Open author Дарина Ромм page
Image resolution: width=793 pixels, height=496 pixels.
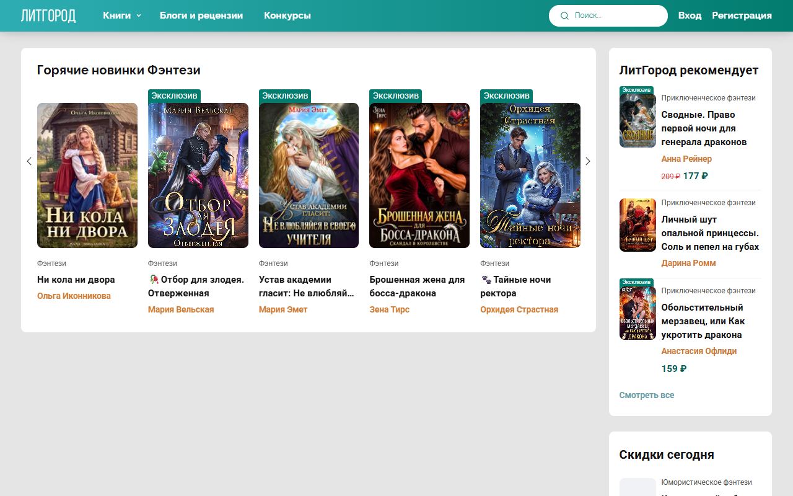[x=688, y=263]
